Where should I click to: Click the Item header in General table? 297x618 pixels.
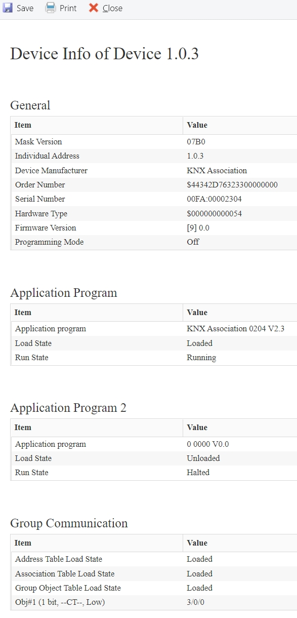(x=23, y=125)
